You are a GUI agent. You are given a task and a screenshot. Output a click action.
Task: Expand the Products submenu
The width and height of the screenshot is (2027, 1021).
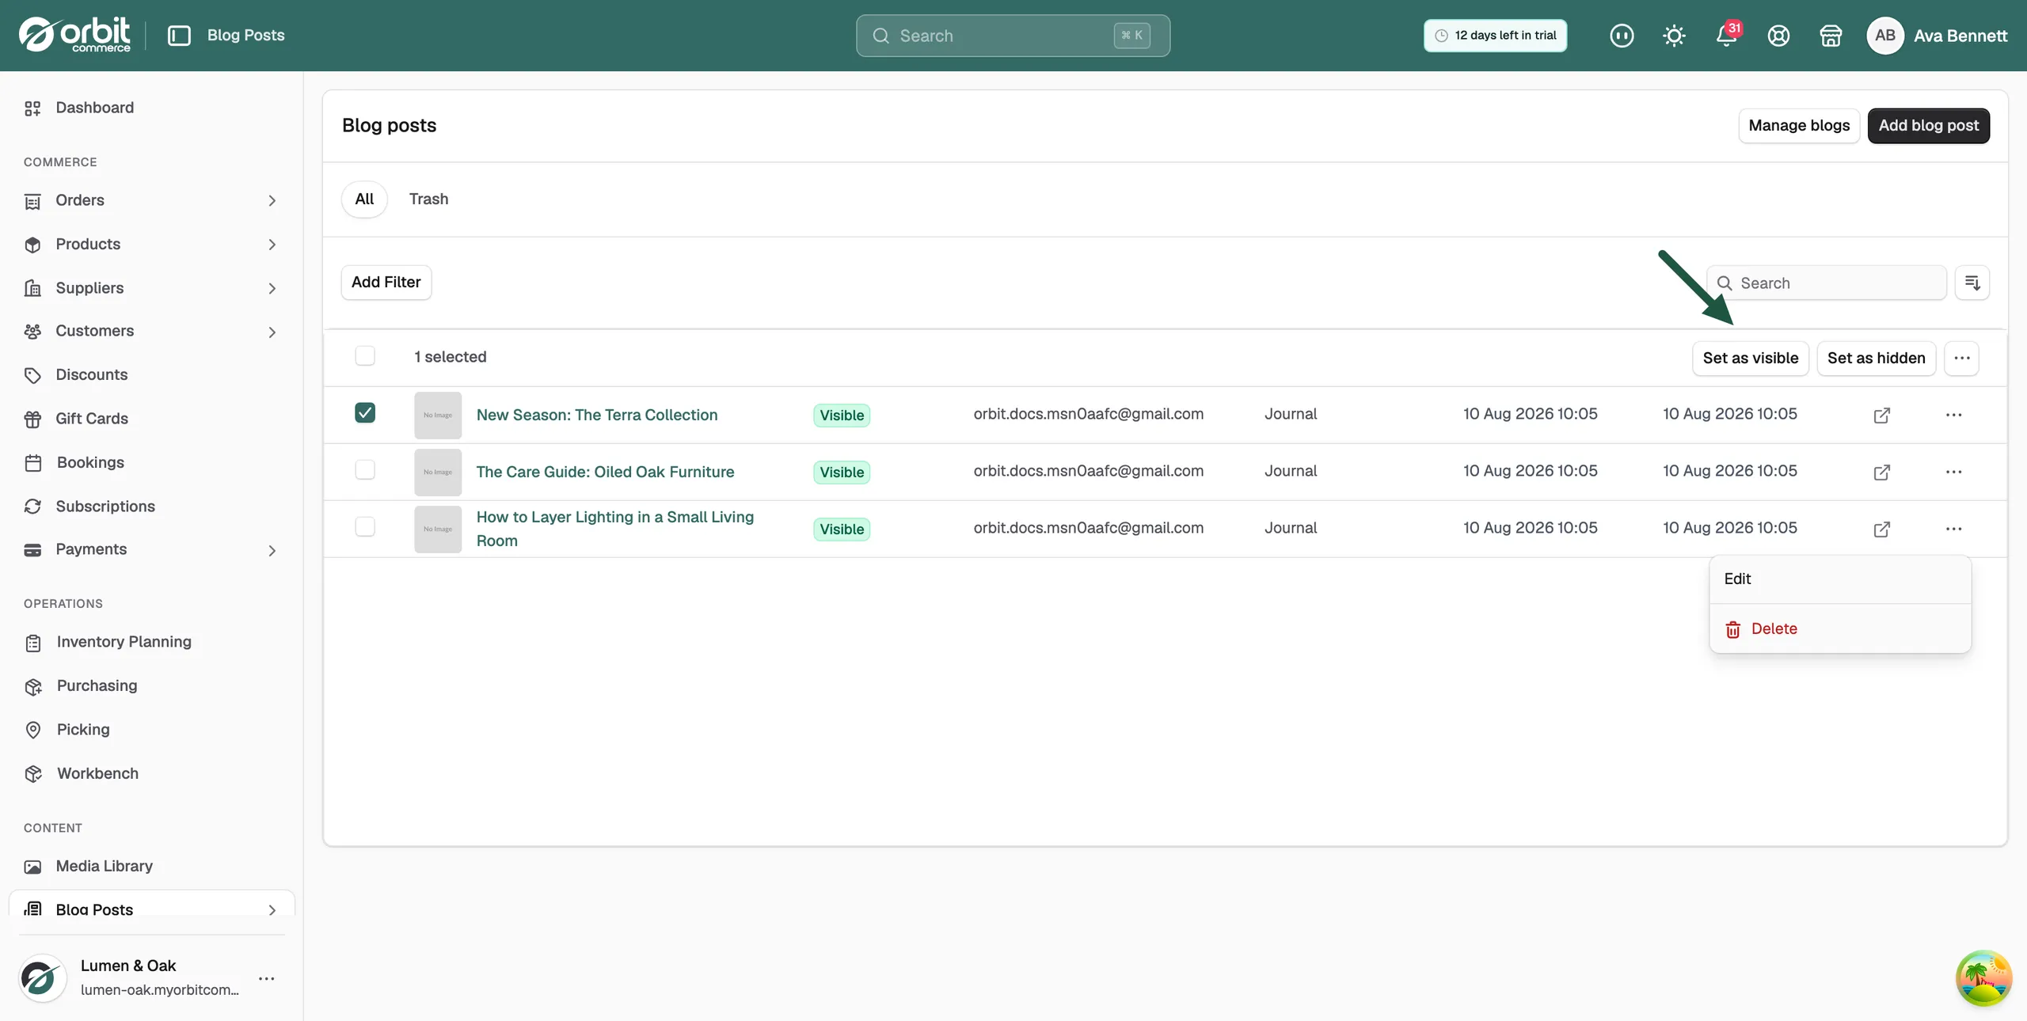[272, 245]
